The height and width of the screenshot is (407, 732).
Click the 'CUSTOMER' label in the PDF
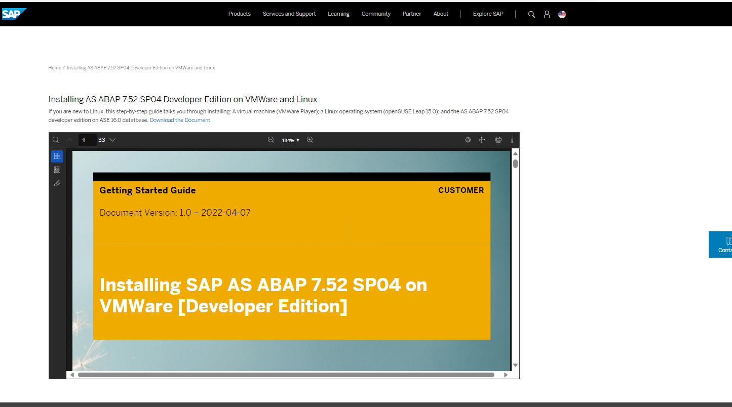(x=461, y=190)
